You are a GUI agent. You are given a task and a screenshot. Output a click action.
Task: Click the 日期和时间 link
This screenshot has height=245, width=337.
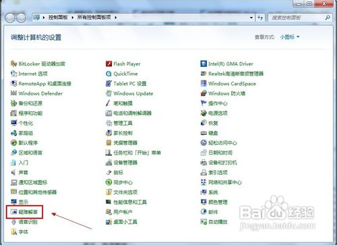coord(220,153)
